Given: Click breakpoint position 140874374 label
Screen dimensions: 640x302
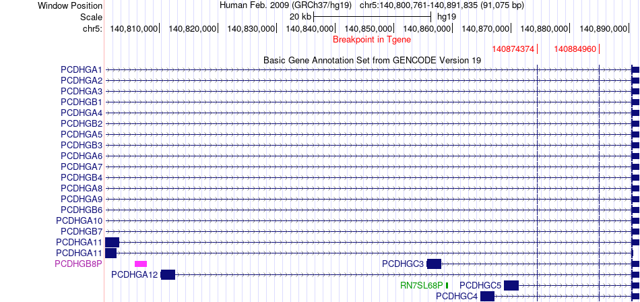Looking at the screenshot, I should tap(513, 50).
